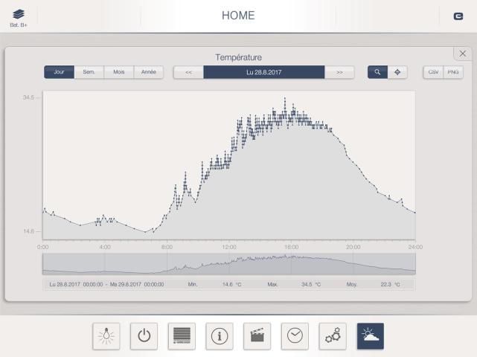Select the weather station icon
Screen dimensions: 477x357
click(x=371, y=336)
